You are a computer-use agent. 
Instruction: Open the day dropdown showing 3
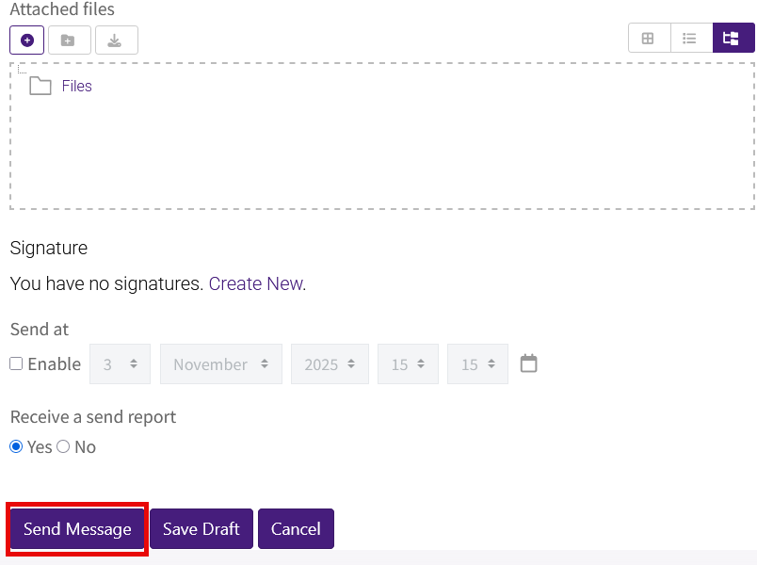pyautogui.click(x=120, y=364)
